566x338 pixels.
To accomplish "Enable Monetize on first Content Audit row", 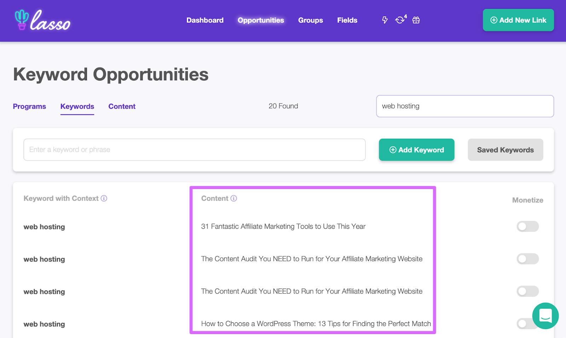I will (x=527, y=259).
